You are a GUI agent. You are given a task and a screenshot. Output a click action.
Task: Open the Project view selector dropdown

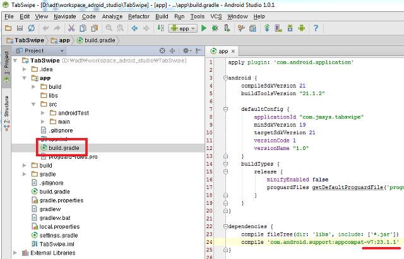click(x=40, y=50)
